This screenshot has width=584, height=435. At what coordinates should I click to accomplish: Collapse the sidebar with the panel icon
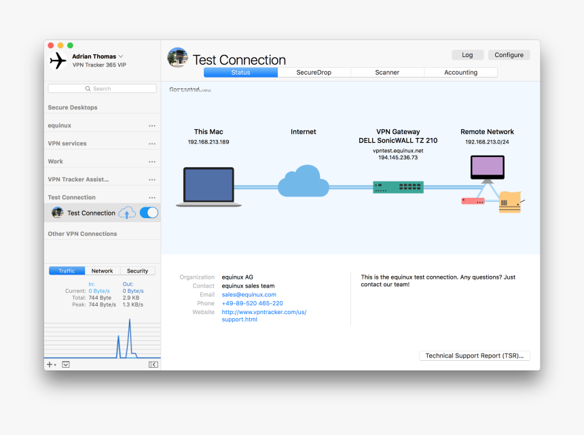point(153,364)
